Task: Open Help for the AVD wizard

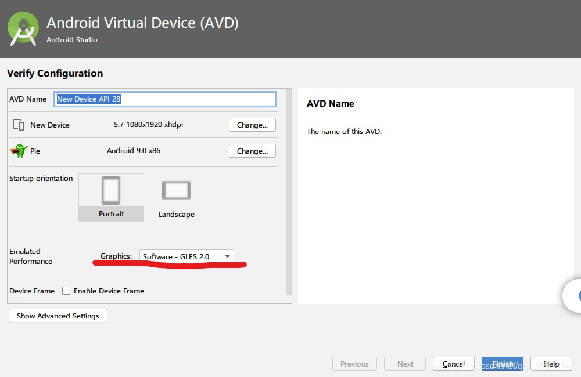Action: click(551, 364)
